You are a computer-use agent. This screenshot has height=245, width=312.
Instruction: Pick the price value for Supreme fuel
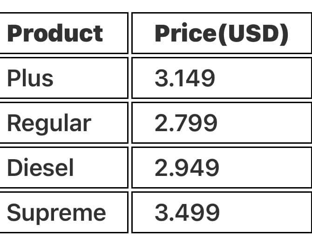click(187, 212)
